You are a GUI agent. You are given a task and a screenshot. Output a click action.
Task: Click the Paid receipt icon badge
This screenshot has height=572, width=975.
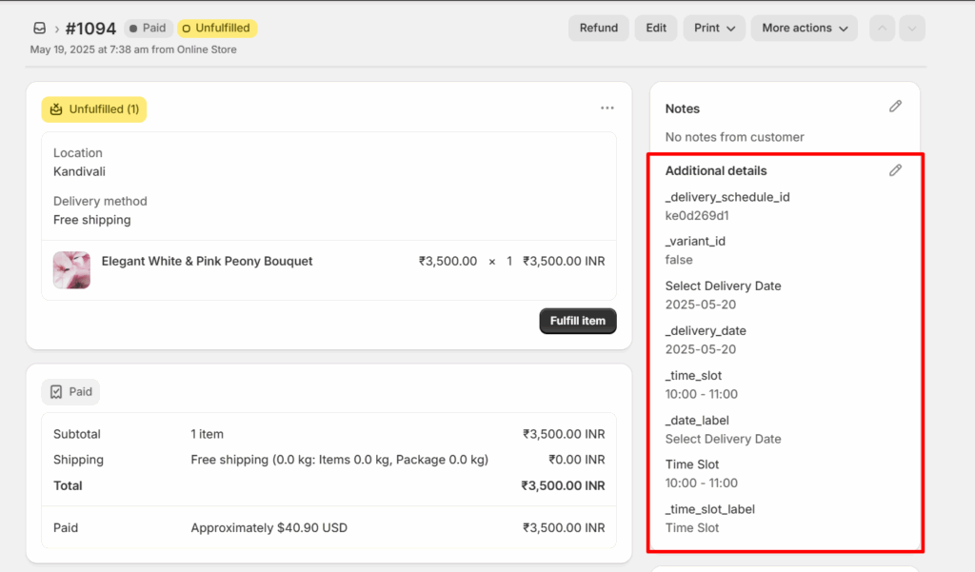[70, 392]
